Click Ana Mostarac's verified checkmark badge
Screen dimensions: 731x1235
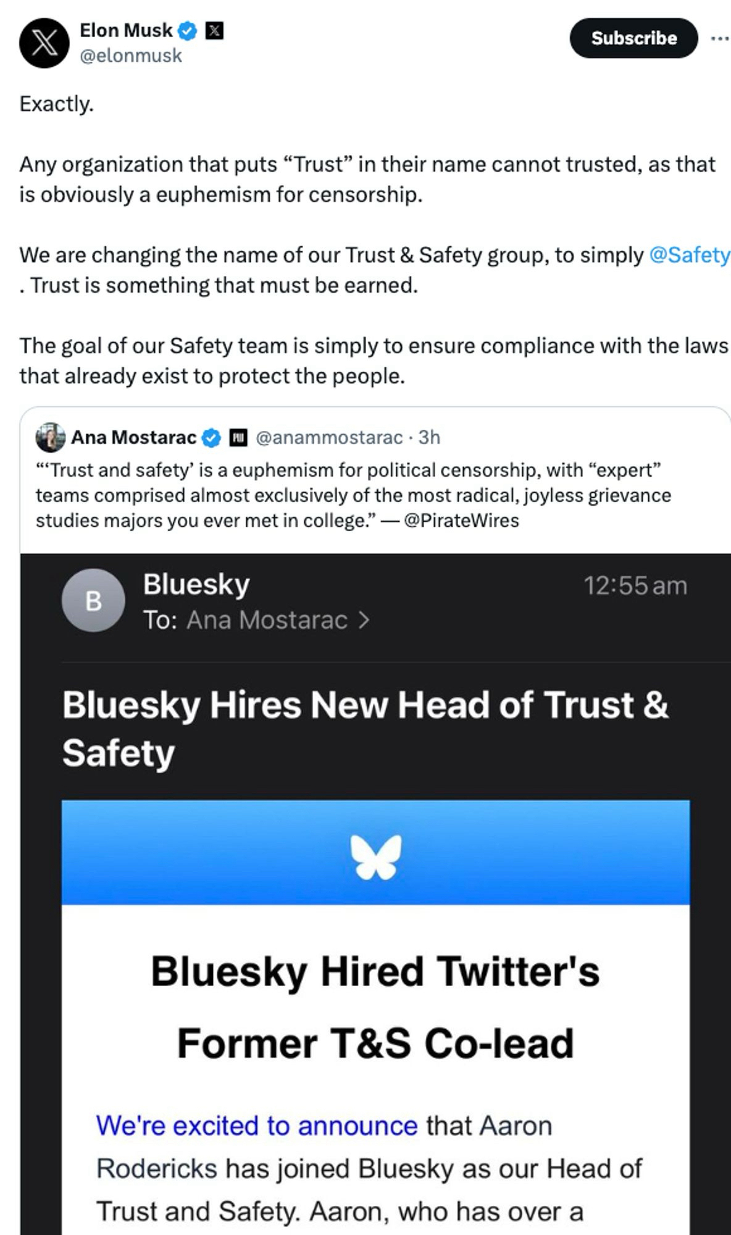click(x=212, y=438)
